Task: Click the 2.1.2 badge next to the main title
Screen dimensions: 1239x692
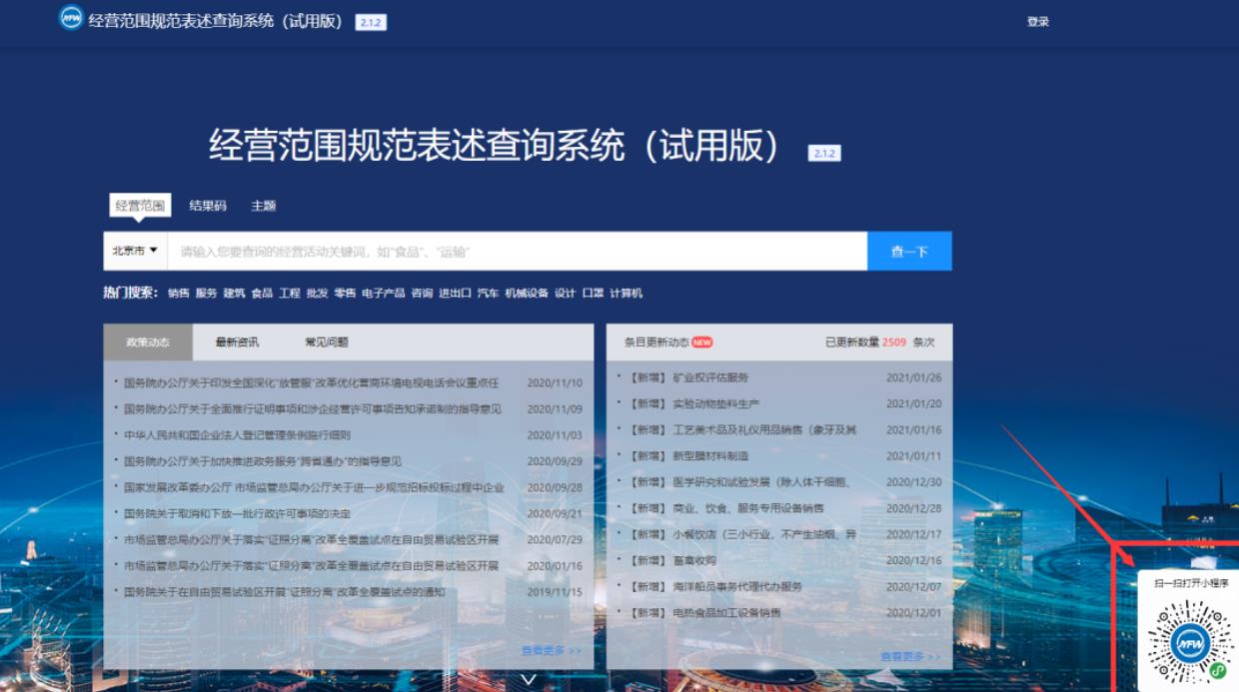Action: (824, 154)
